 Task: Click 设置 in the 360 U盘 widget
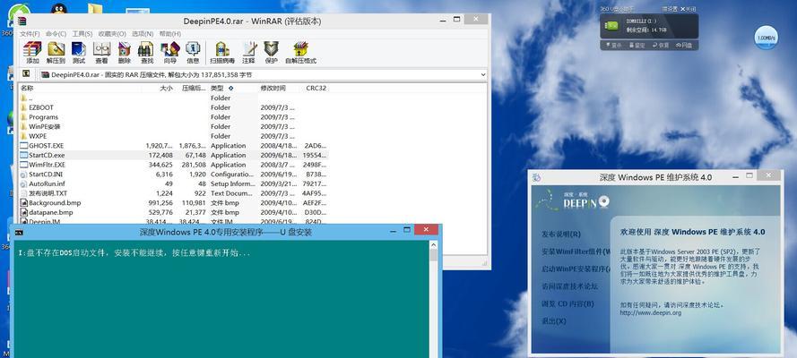pos(670,9)
